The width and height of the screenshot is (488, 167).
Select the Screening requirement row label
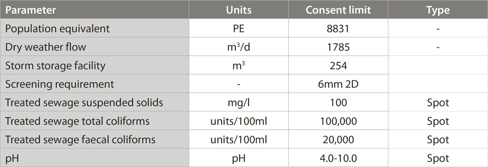(x=59, y=84)
